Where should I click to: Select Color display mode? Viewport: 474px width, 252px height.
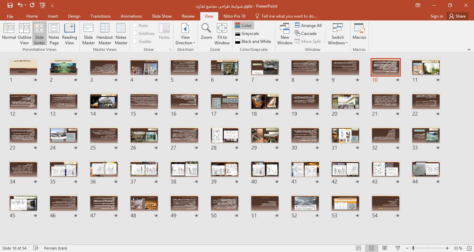point(244,25)
